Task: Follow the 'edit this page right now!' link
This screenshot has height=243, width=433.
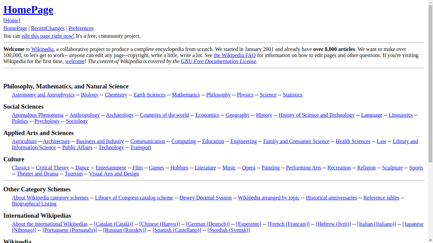Action: pyautogui.click(x=48, y=36)
